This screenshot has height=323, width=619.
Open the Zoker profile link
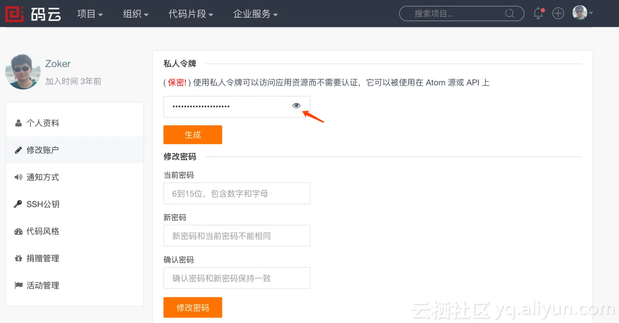(58, 64)
